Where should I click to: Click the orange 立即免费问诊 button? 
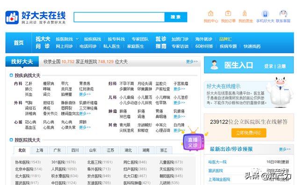coord(249,133)
